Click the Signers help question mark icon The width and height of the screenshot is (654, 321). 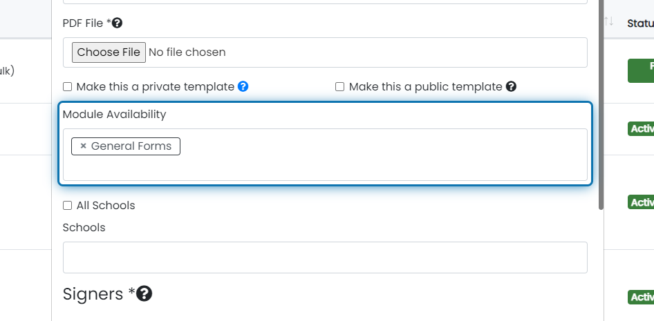point(144,293)
